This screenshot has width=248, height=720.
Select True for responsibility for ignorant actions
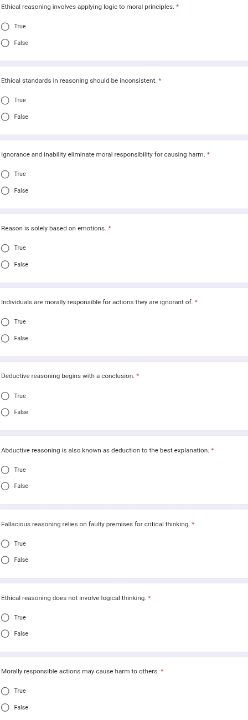pyautogui.click(x=6, y=322)
